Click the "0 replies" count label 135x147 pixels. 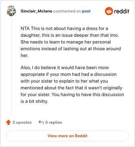[54, 122]
